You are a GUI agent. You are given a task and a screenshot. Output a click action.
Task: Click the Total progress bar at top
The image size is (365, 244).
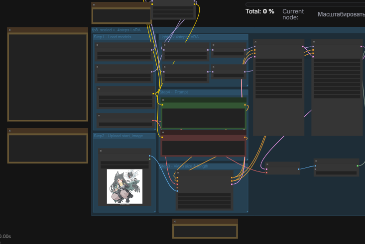305,4
